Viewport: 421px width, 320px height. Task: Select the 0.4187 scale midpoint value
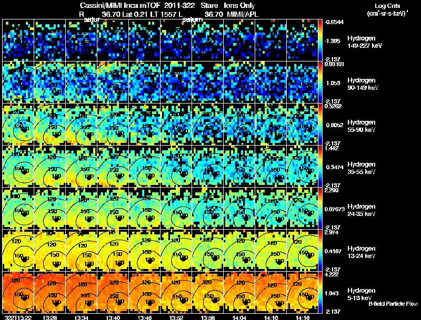tap(333, 251)
